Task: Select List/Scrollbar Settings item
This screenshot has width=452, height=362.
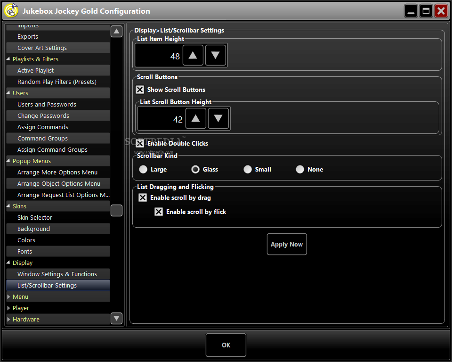Action: pos(58,285)
